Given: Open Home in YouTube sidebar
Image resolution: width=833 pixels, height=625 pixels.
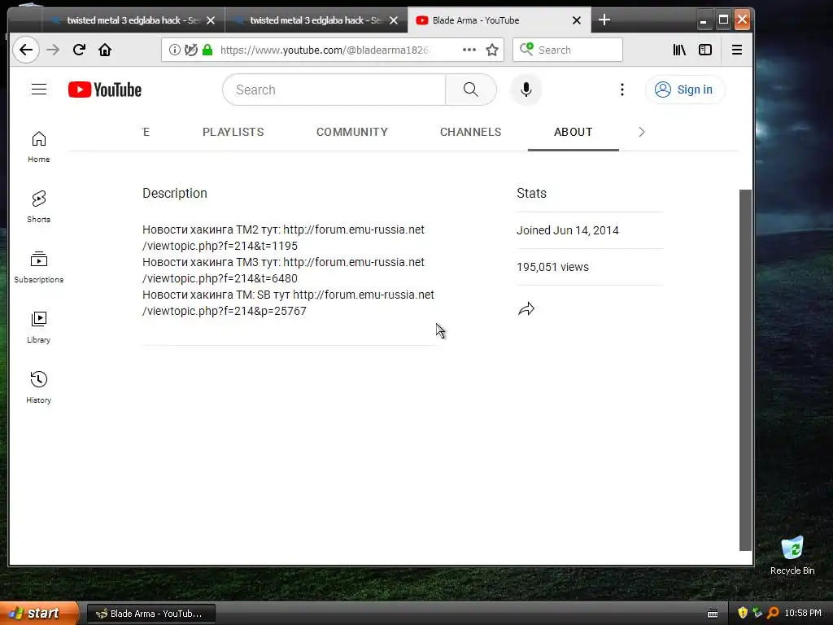Looking at the screenshot, I should 39,147.
